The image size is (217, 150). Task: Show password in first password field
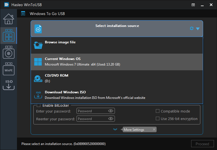(111, 111)
